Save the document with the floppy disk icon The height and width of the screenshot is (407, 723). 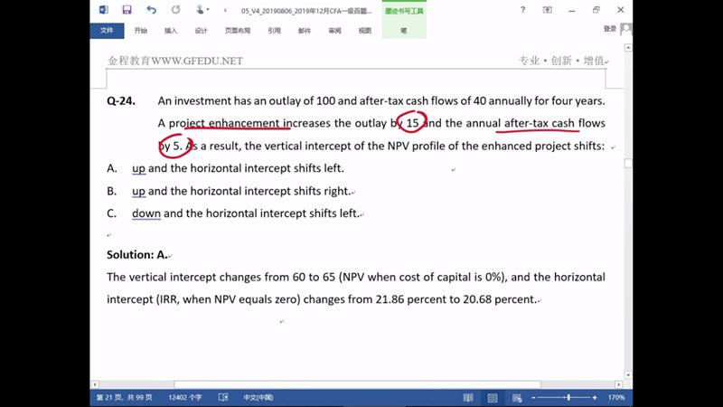coord(127,10)
